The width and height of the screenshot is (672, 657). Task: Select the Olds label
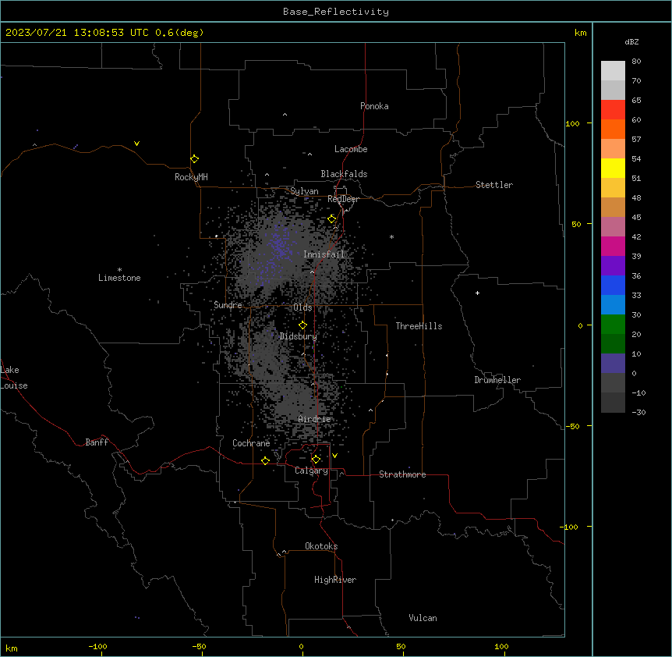(x=302, y=307)
